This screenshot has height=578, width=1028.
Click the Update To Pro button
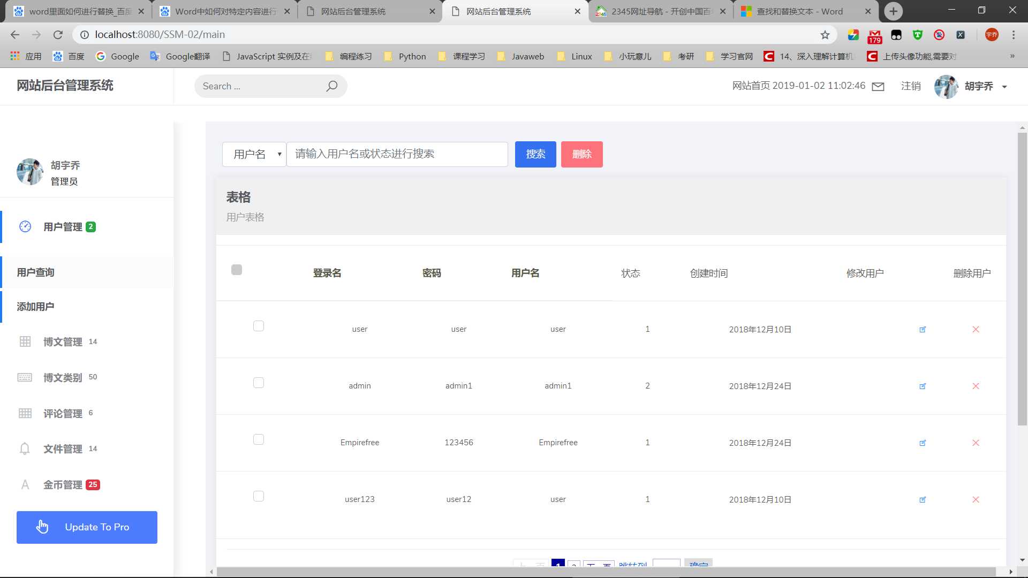tap(87, 527)
